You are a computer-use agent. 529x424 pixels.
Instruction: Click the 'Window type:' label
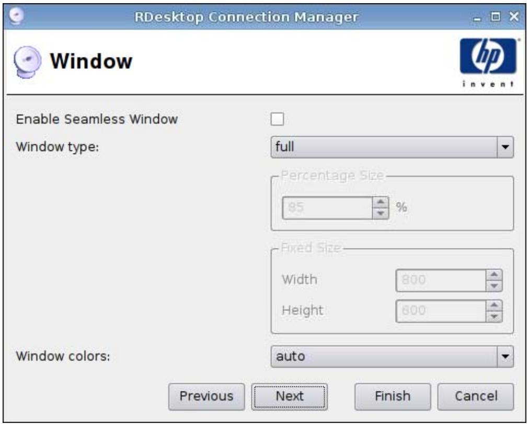[x=57, y=147]
